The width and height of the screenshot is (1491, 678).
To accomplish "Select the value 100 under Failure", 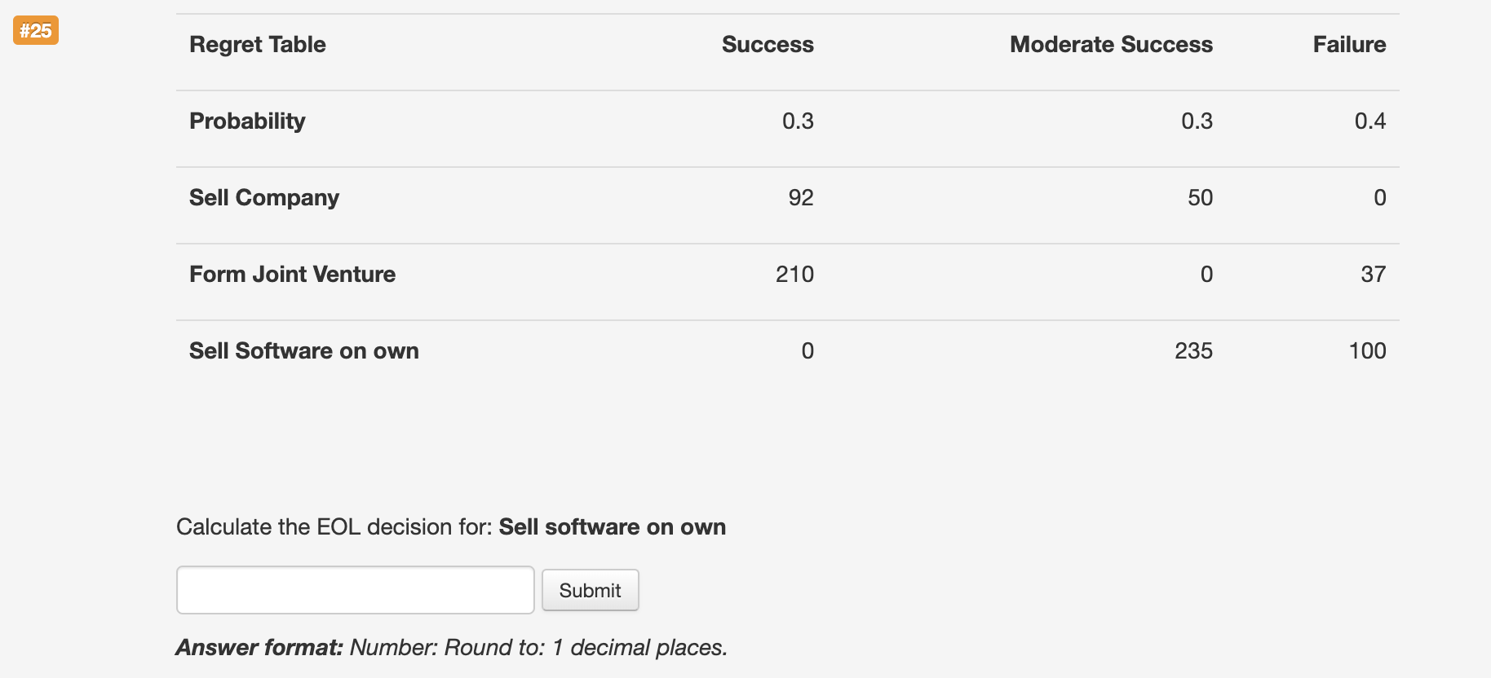I will [1367, 350].
